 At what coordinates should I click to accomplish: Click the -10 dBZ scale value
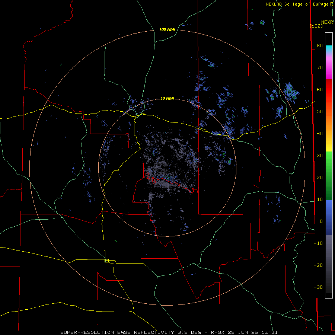[318, 243]
